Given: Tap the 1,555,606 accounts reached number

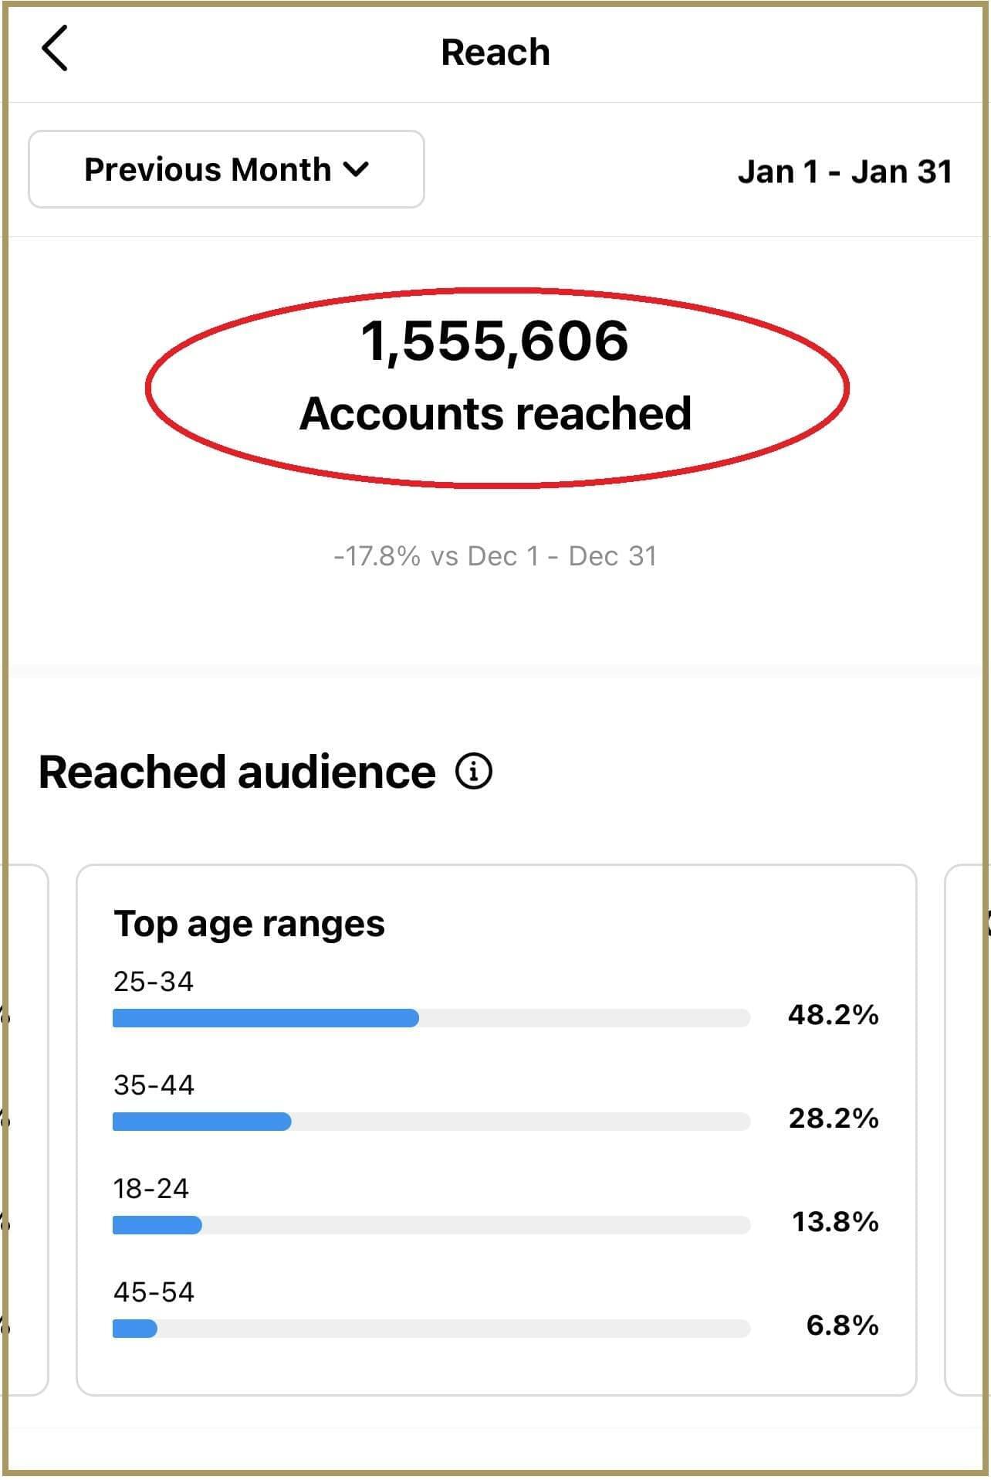Looking at the screenshot, I should (x=495, y=341).
